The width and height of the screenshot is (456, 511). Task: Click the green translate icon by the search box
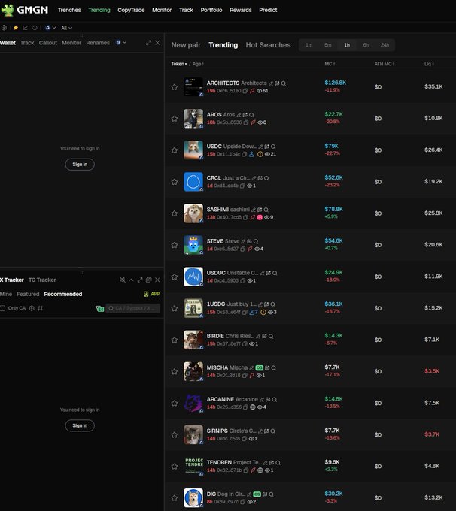click(99, 308)
